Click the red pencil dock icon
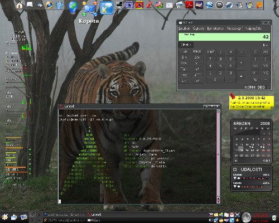The image size is (279, 223). coord(149,5)
